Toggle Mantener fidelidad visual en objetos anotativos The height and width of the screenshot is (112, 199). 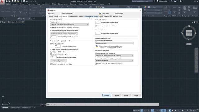[51, 28]
